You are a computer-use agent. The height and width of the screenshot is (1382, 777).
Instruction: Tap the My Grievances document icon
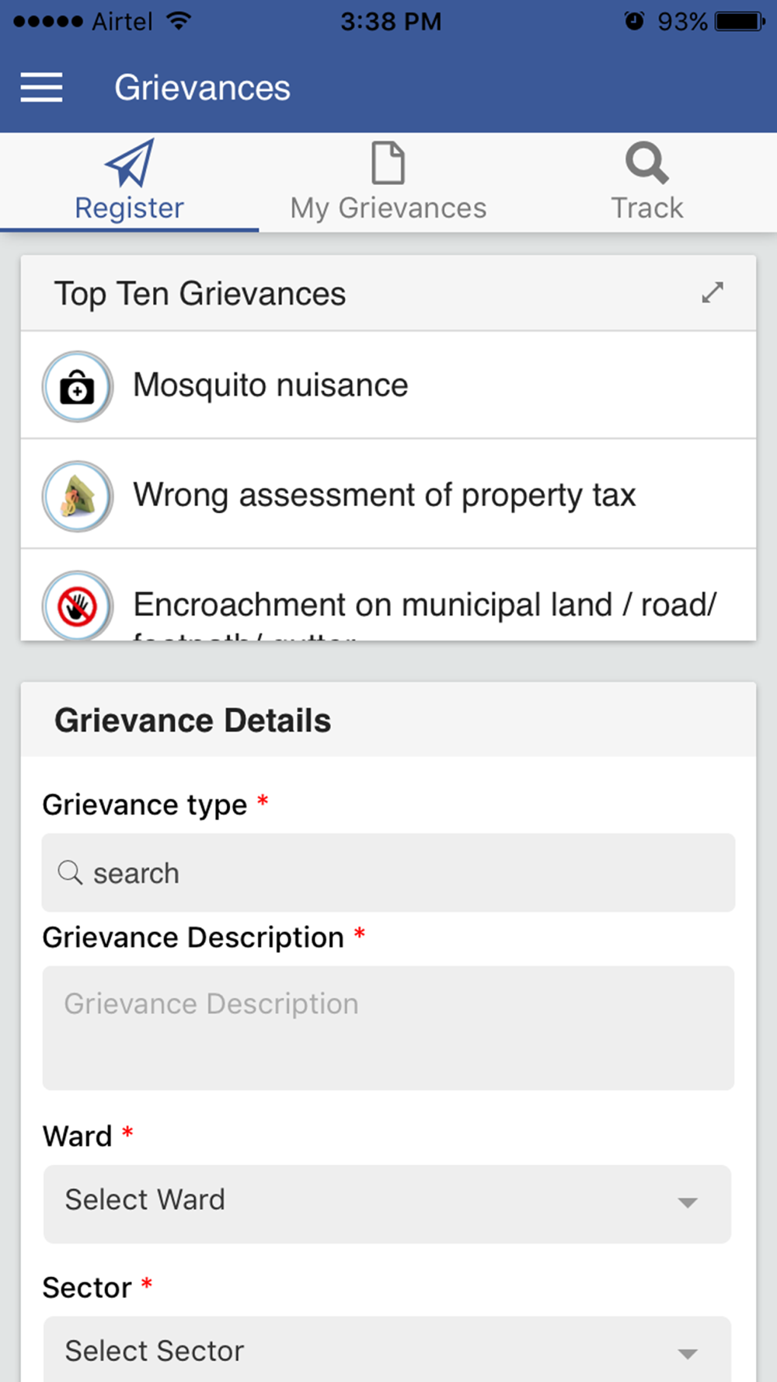[388, 163]
